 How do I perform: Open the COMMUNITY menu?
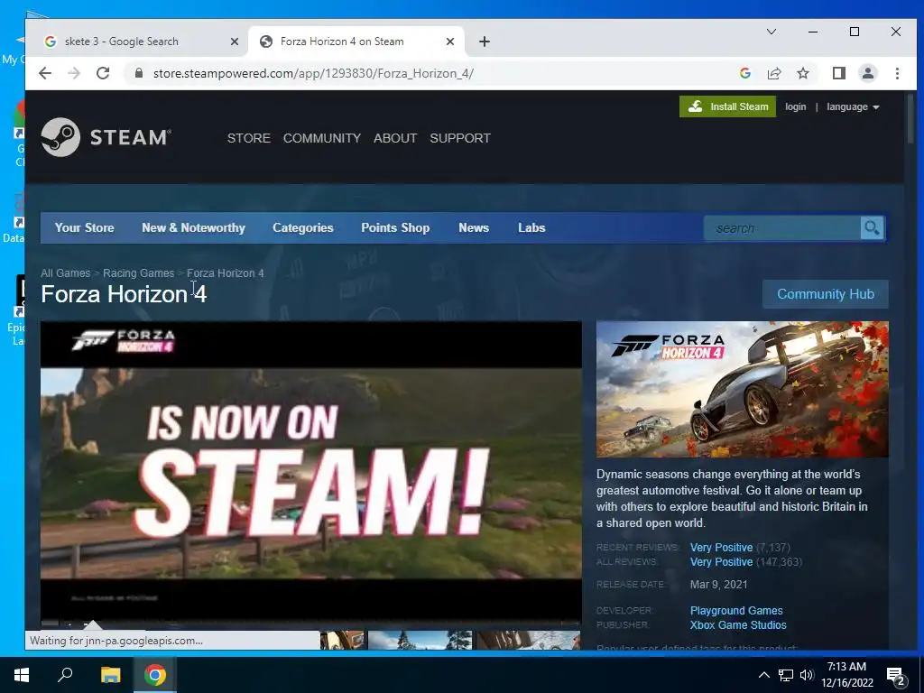tap(322, 138)
